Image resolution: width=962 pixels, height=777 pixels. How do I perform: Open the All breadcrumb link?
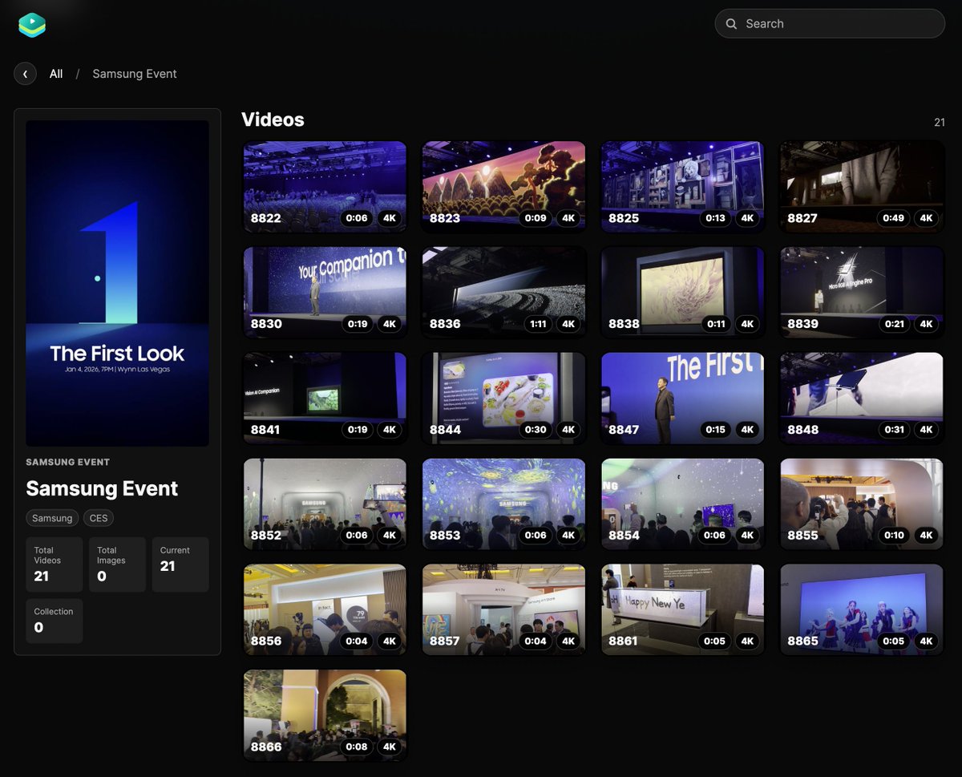56,74
